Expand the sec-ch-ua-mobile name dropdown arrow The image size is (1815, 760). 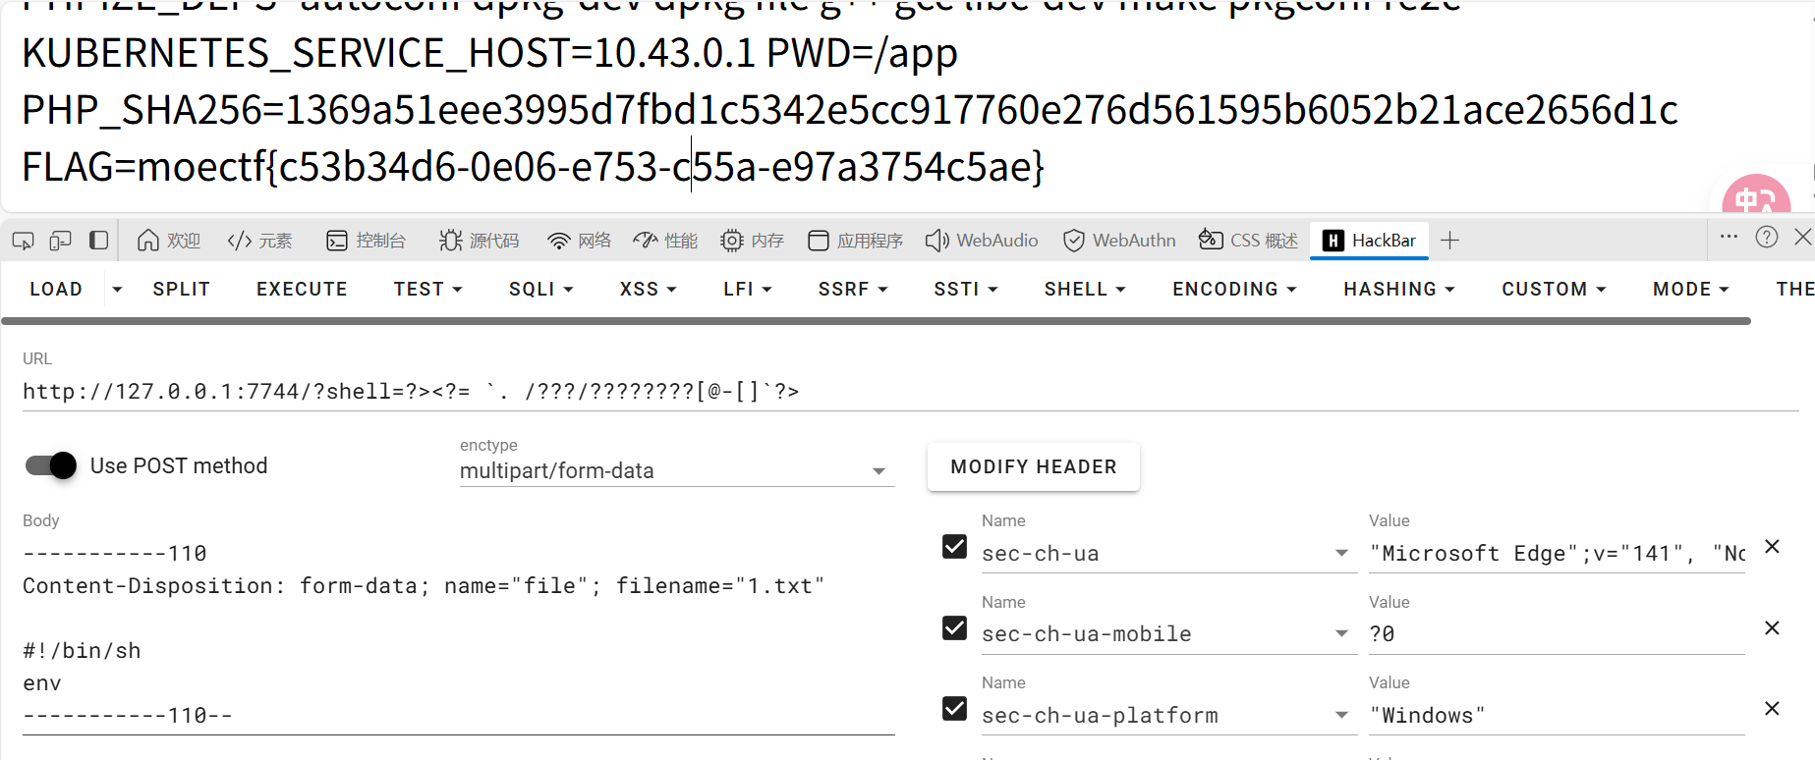(1341, 634)
